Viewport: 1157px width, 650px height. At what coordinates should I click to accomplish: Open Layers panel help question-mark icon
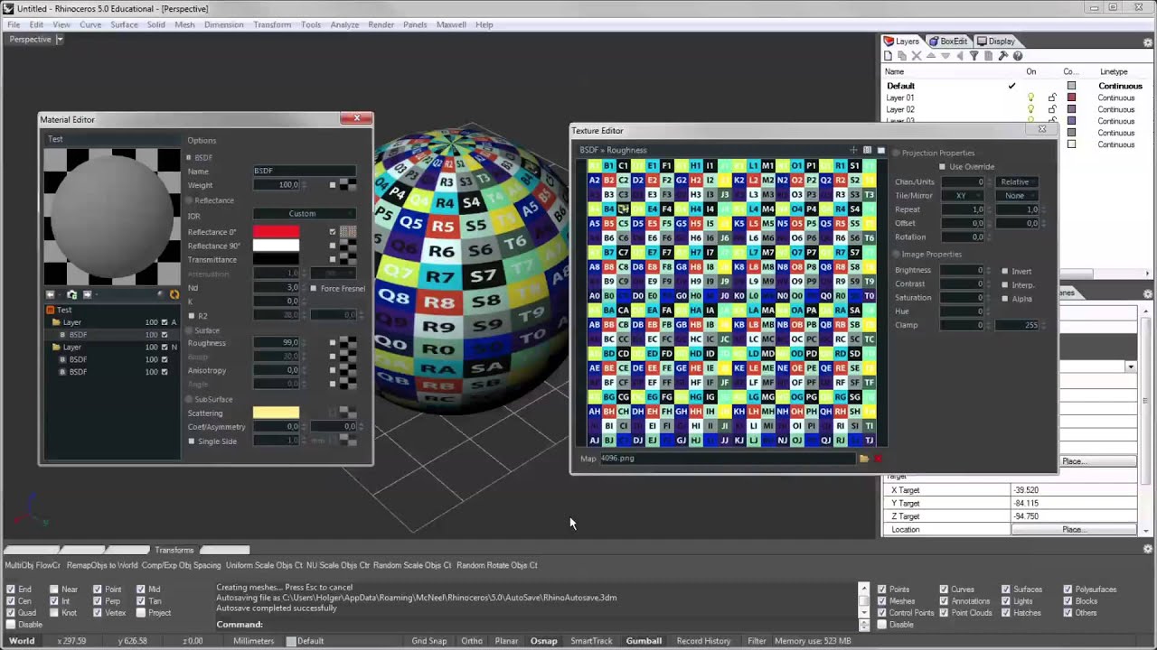pos(1018,56)
